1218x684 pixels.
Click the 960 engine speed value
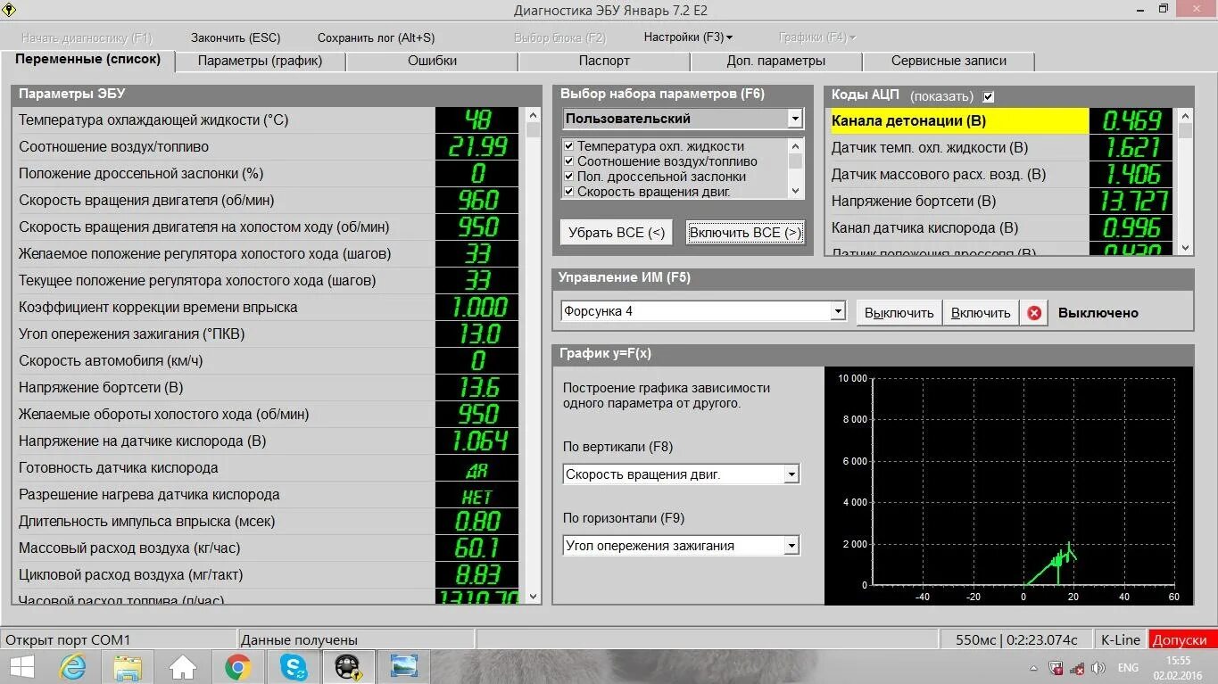click(x=478, y=200)
